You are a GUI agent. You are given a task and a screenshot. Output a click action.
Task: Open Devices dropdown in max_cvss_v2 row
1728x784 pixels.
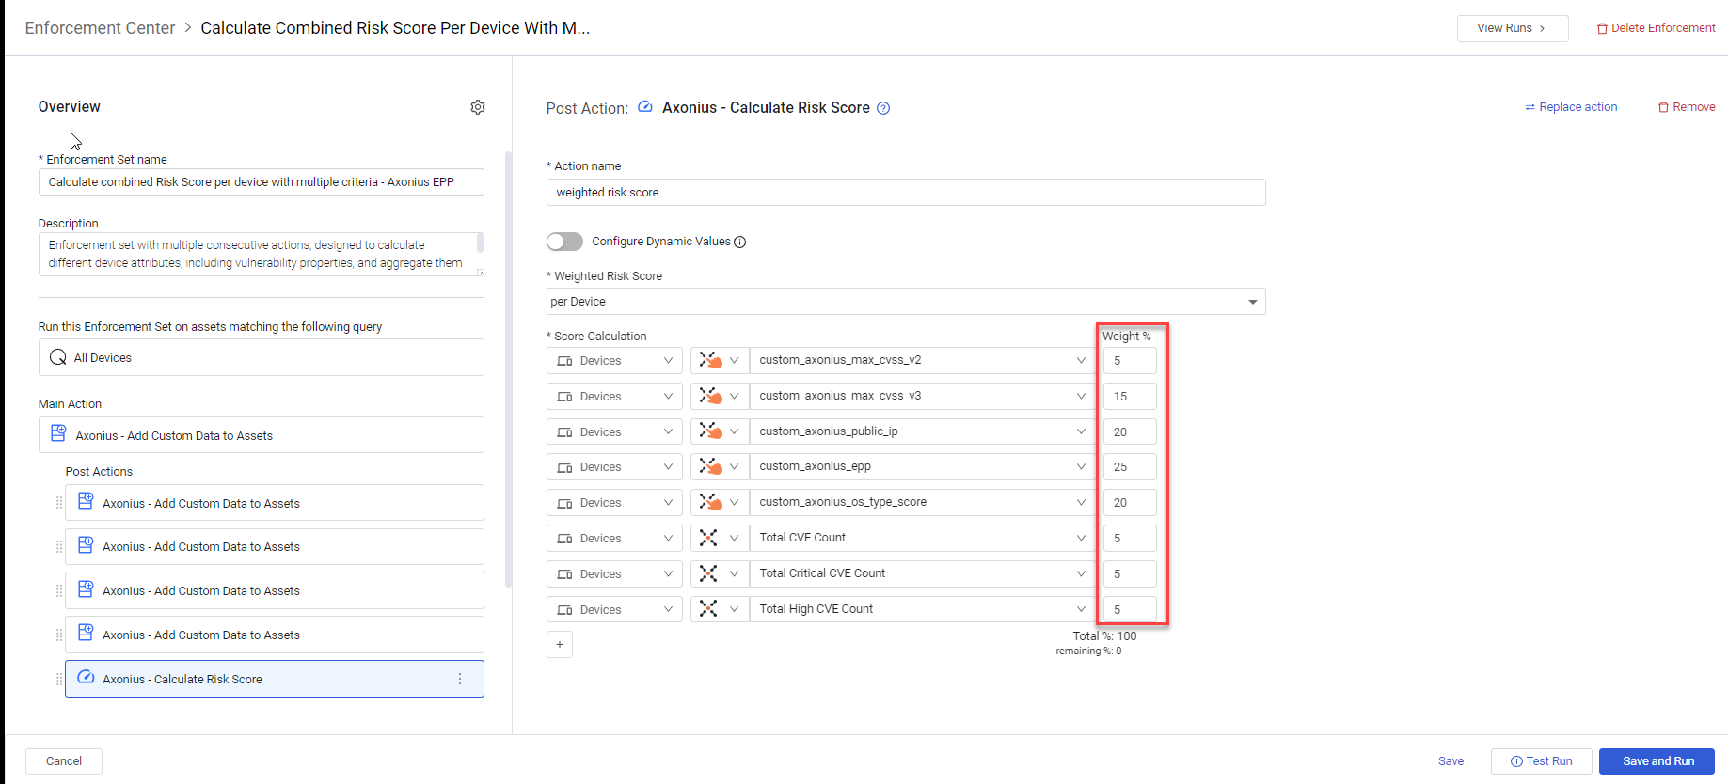point(614,361)
